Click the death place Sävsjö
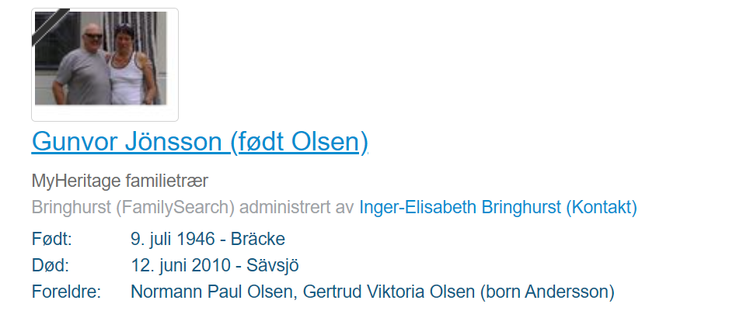This screenshot has width=750, height=328. point(273,265)
